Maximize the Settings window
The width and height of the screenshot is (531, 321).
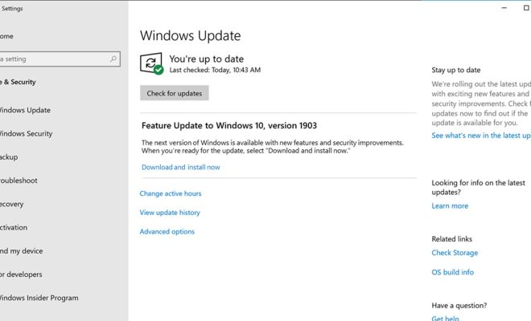point(526,8)
